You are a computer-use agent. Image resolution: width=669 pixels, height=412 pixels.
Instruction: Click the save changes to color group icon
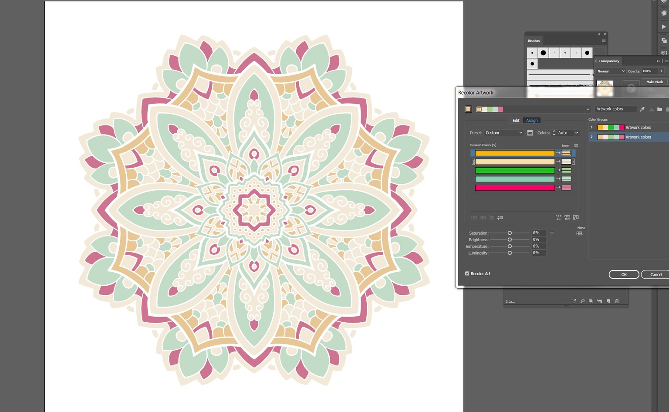pyautogui.click(x=652, y=109)
